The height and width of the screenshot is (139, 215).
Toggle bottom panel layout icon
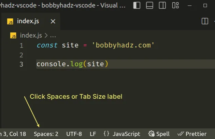coord(149,5)
